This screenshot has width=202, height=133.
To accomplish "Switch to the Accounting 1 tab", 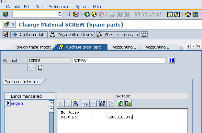I will tap(124, 47).
